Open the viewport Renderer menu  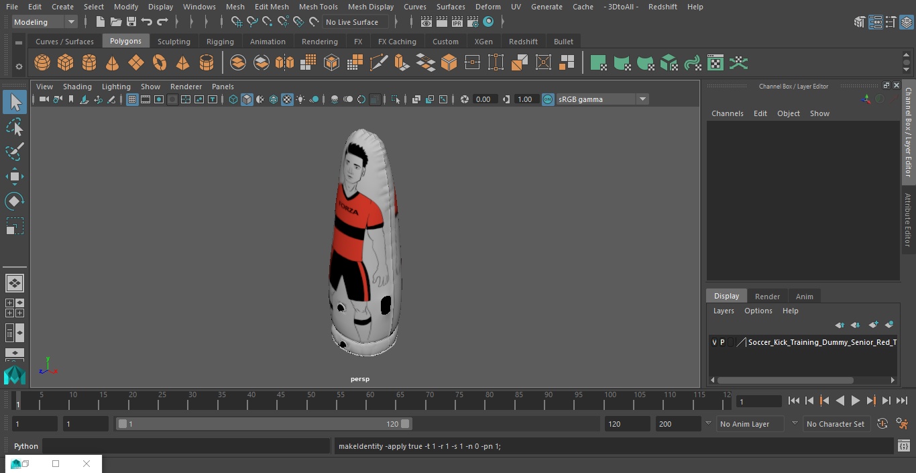pos(186,87)
